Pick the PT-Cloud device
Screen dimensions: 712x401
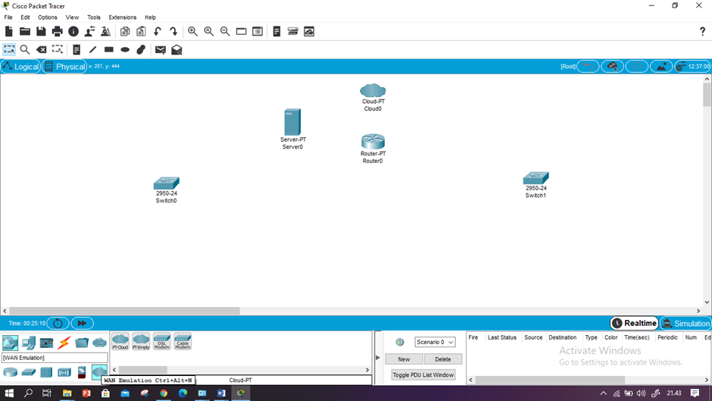120,341
